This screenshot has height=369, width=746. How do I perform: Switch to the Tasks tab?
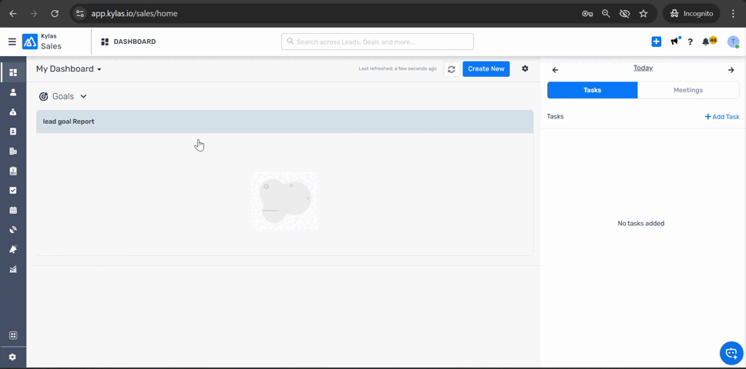593,90
